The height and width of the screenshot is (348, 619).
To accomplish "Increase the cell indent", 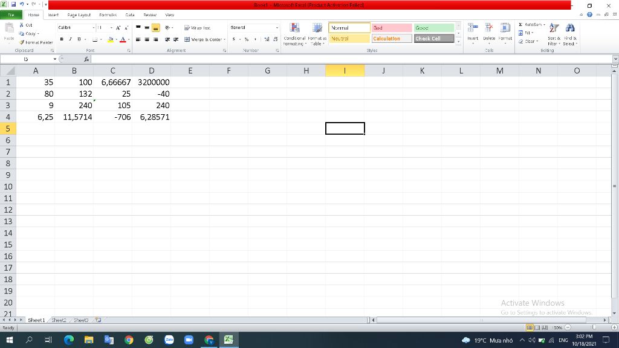I will tap(176, 39).
